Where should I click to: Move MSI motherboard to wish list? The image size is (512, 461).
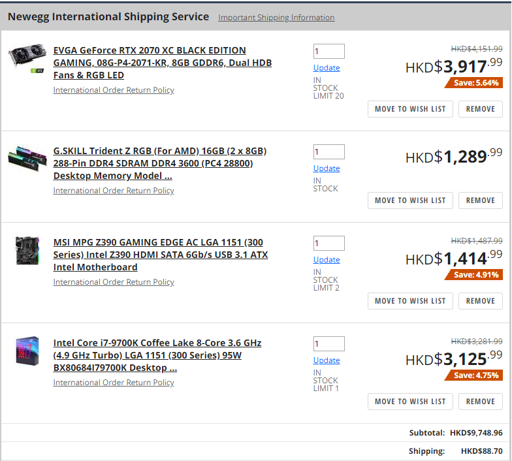coord(410,301)
